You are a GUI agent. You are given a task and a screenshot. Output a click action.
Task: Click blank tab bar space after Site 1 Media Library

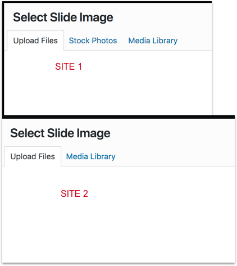coord(195,40)
